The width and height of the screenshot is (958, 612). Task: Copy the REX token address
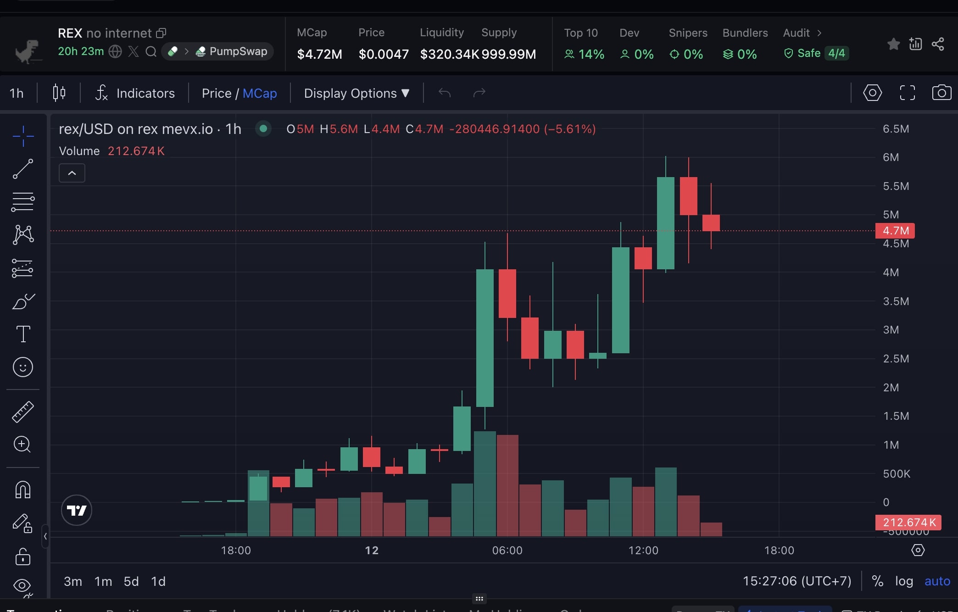(x=161, y=33)
